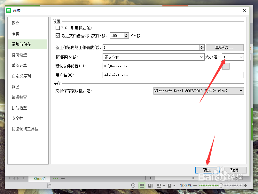Click the 高级(V)... button
The image size is (258, 194).
225,47
